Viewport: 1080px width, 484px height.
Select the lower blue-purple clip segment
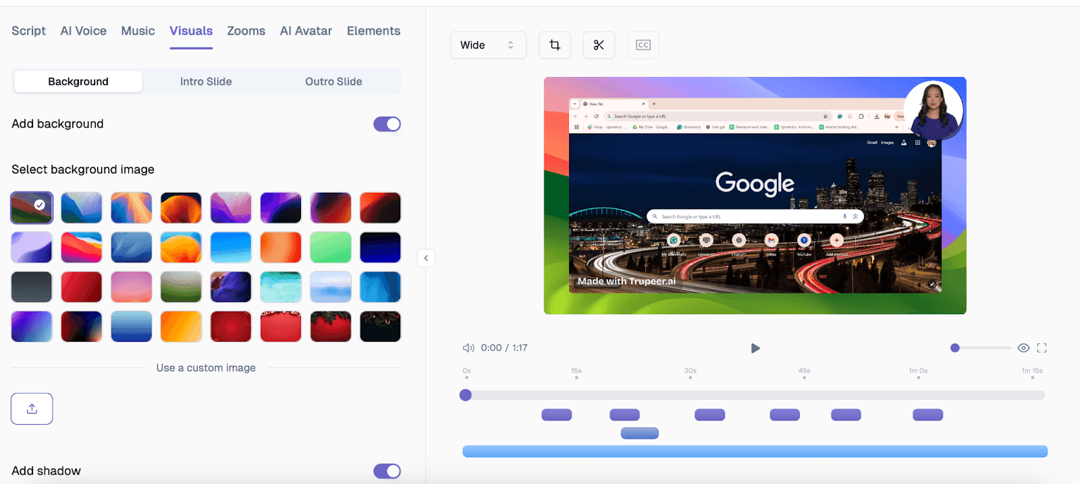[x=640, y=433]
